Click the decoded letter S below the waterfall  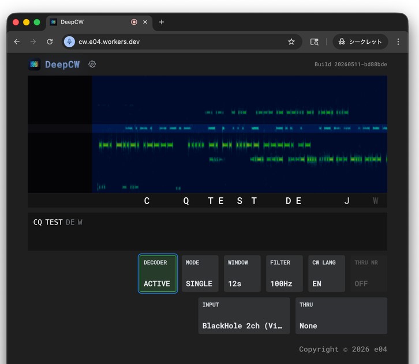240,201
